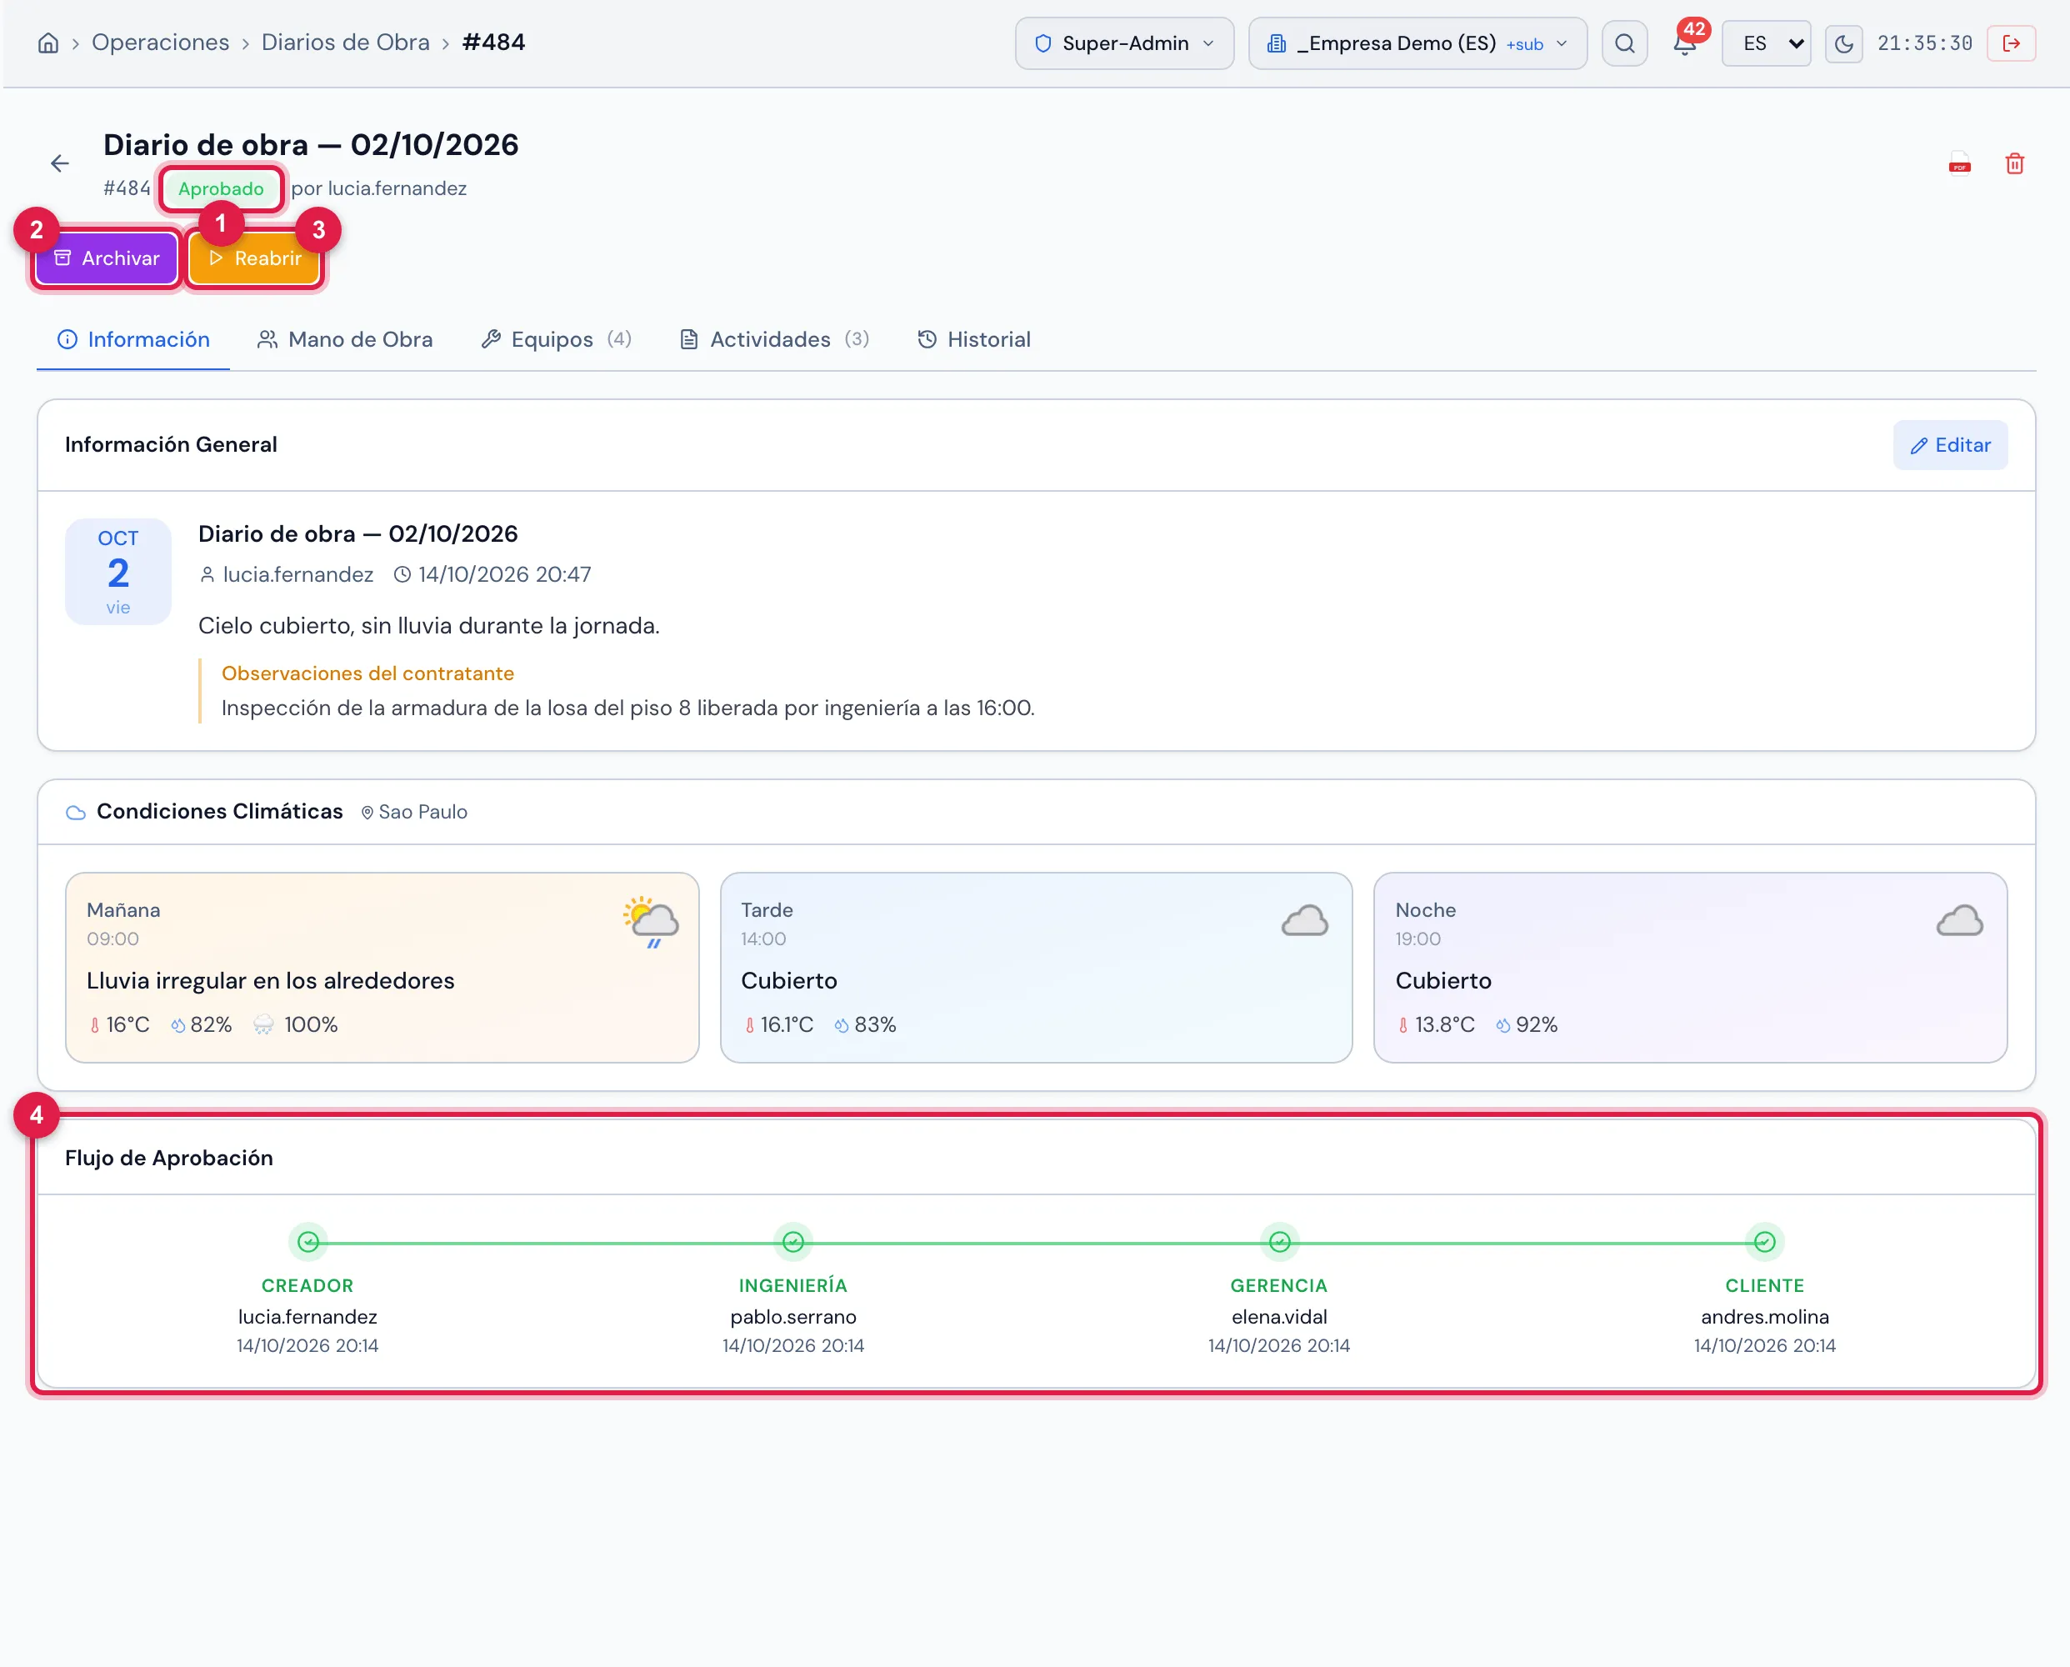Click the 21:35:30 clock in header
This screenshot has width=2070, height=1667.
[1924, 43]
